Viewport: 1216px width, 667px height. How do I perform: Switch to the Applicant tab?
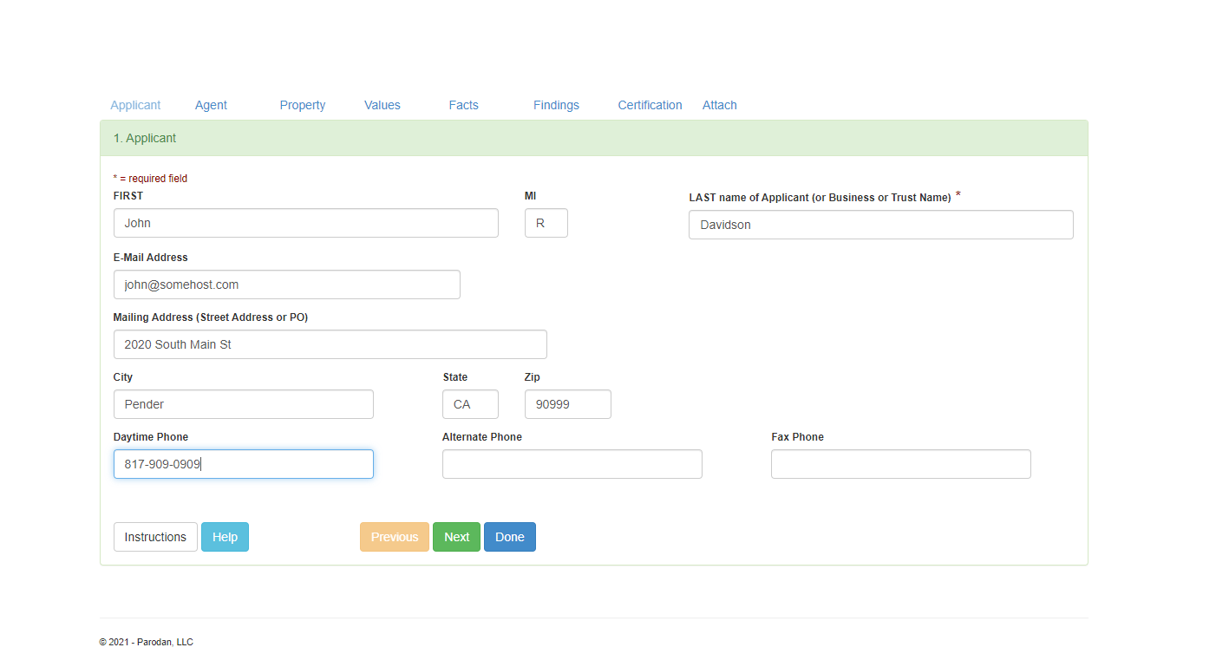135,105
